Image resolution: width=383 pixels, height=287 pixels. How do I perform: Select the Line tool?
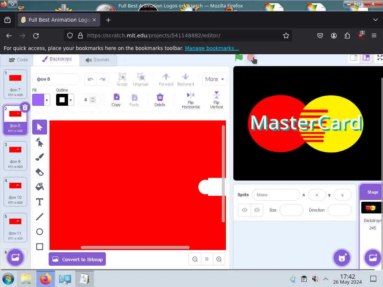point(40,217)
